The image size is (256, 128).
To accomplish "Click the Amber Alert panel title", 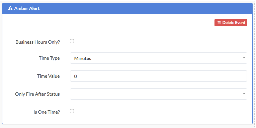I will pyautogui.click(x=27, y=8).
